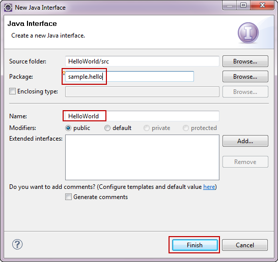This screenshot has width=278, height=262.
Task: Enable the Enclosing type checkbox
Action: tap(12, 91)
